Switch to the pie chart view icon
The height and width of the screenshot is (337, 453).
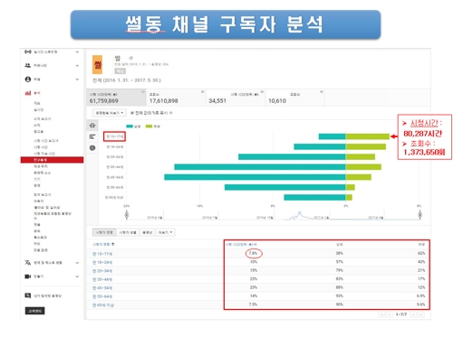coord(92,148)
